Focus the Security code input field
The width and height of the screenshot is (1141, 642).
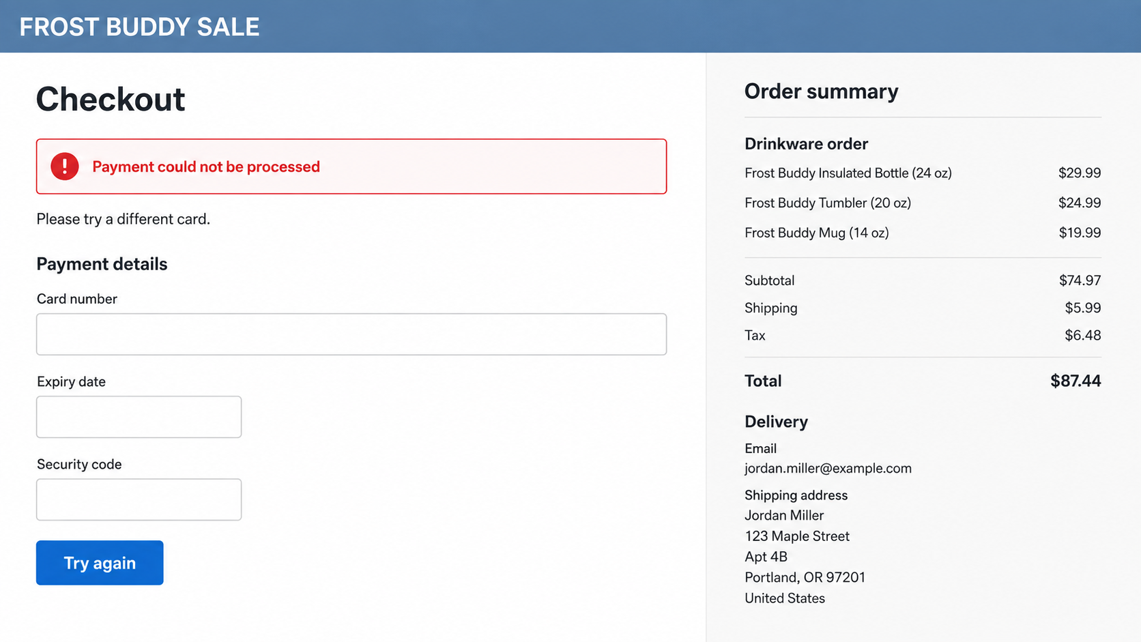click(139, 499)
